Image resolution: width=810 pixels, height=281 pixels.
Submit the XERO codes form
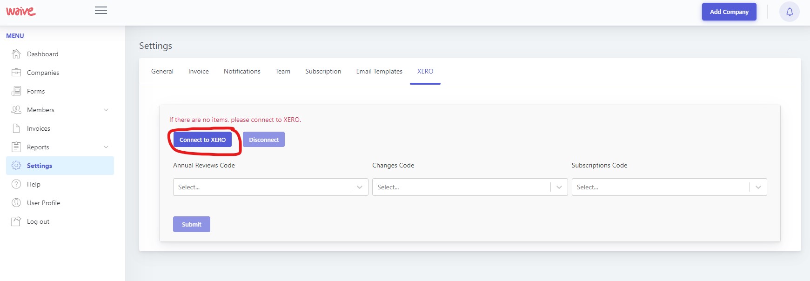[x=192, y=224]
